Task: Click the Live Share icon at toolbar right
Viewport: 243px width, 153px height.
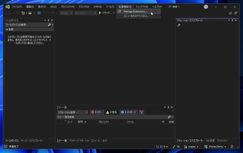Action: [x=230, y=13]
